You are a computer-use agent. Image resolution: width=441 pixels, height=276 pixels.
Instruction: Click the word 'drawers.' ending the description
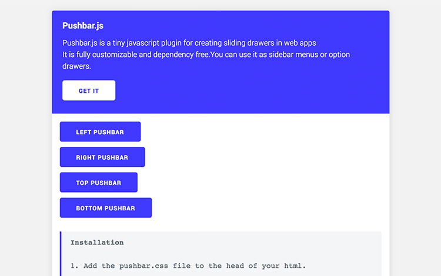[x=76, y=66]
